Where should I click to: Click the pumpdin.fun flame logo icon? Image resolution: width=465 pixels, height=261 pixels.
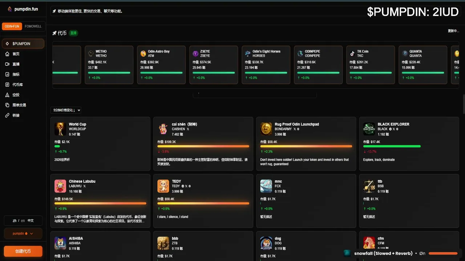pos(9,9)
